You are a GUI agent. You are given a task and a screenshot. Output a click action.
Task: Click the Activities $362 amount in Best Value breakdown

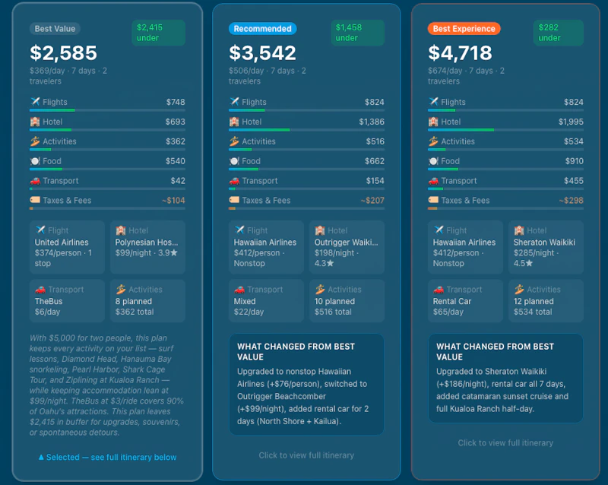[176, 141]
